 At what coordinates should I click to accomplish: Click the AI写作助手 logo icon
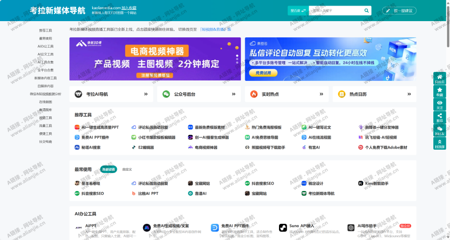pyautogui.click(x=351, y=228)
